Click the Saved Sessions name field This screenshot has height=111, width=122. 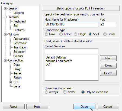pos(72,51)
